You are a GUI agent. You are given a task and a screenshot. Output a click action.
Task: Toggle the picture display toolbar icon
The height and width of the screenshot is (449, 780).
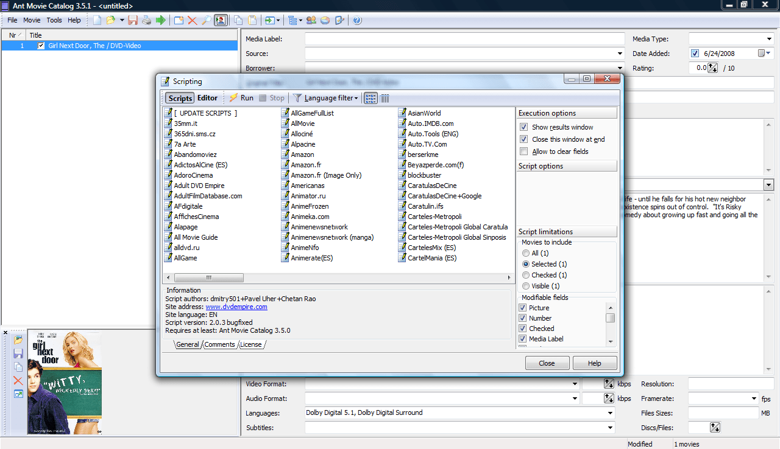(x=221, y=20)
